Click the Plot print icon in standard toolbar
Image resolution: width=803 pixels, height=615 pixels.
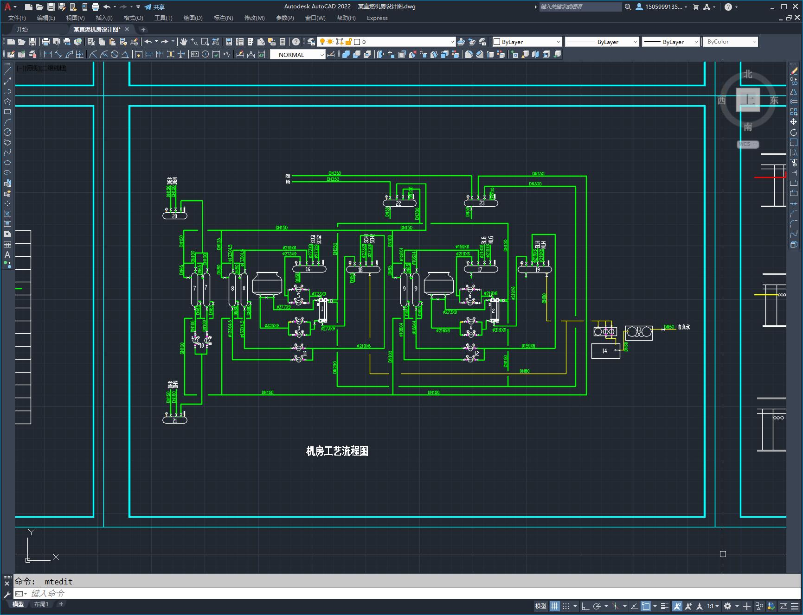coord(46,42)
